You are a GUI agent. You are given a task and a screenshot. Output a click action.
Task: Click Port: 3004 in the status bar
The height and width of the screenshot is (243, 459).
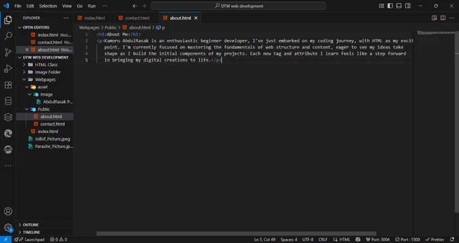377,240
